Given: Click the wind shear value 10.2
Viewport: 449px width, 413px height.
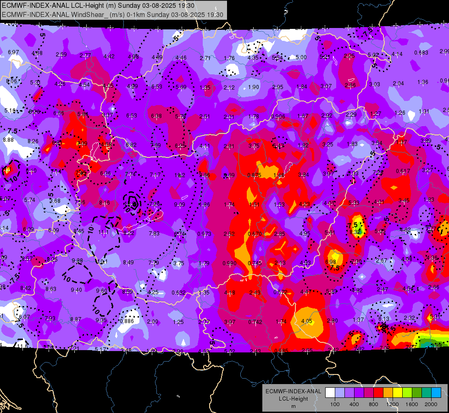Looking at the screenshot, I should tap(180, 175).
